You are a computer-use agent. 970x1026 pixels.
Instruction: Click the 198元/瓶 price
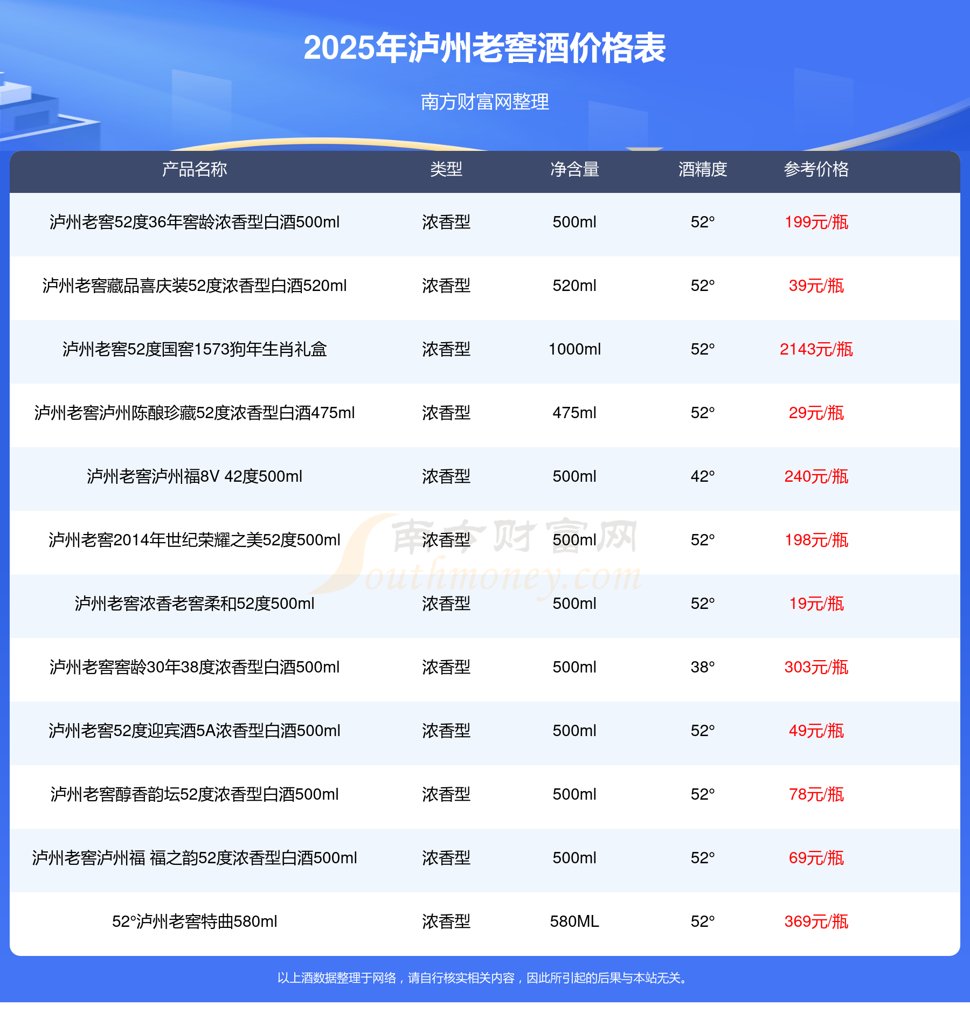click(x=816, y=540)
